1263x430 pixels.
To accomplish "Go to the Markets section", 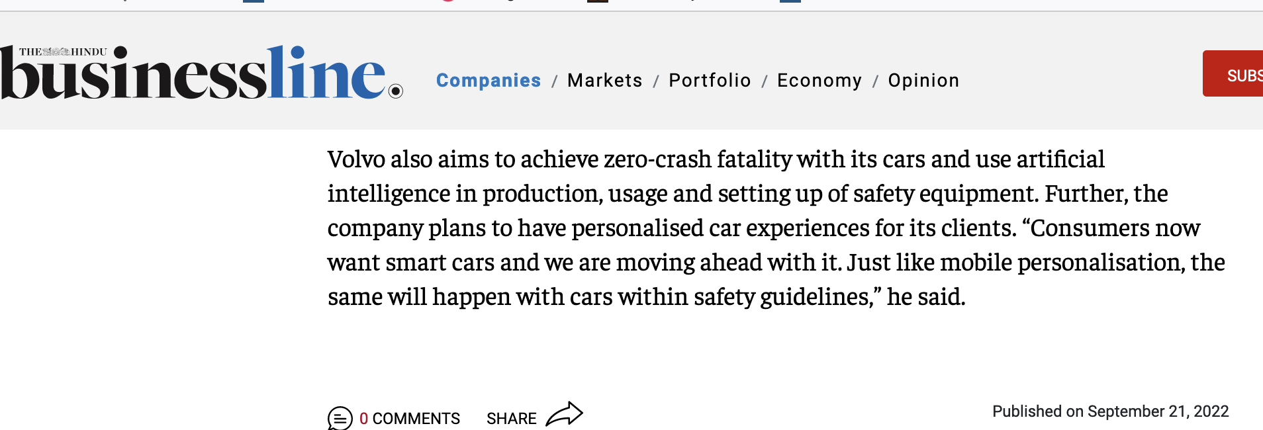I will click(x=605, y=80).
